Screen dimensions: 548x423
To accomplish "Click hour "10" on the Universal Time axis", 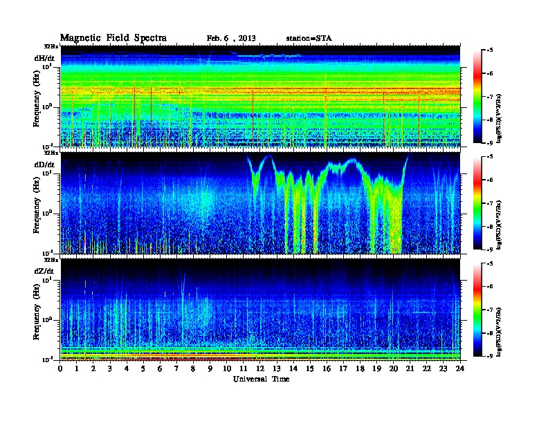I will [227, 368].
